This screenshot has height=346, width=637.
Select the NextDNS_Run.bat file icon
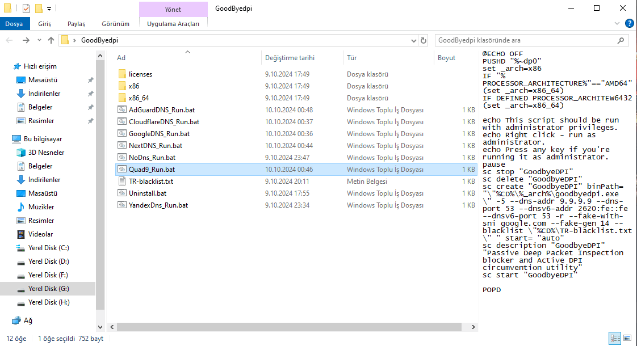pos(122,145)
